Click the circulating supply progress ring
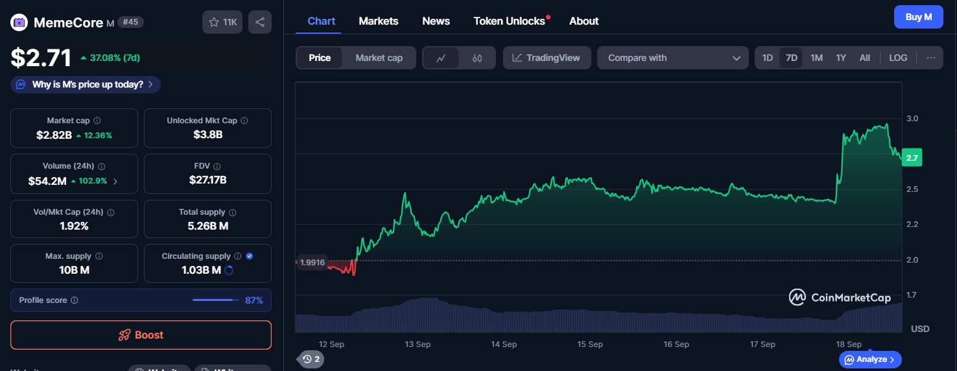Screen dimensions: 957x371 (x=228, y=270)
